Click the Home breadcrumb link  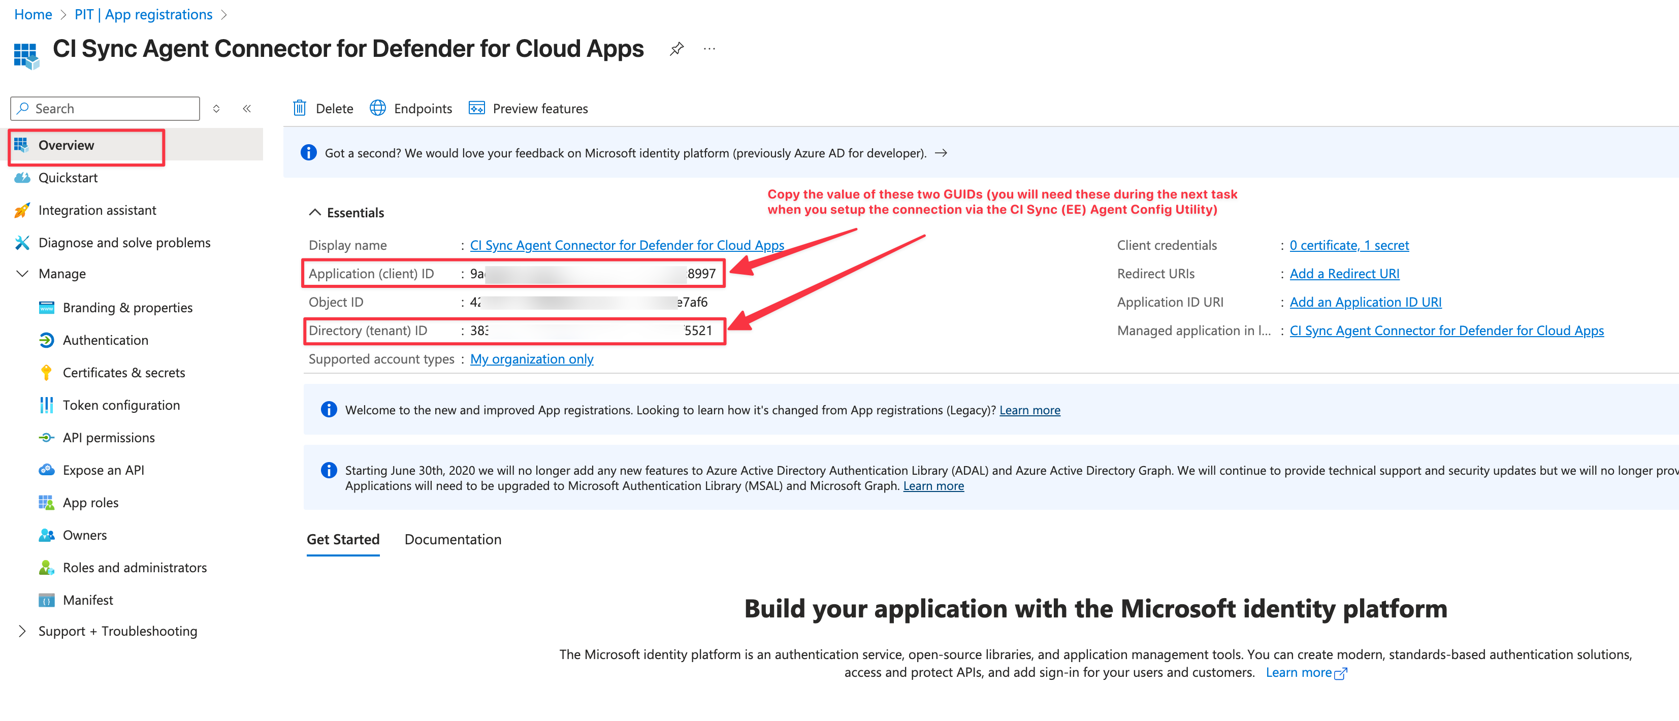point(33,14)
